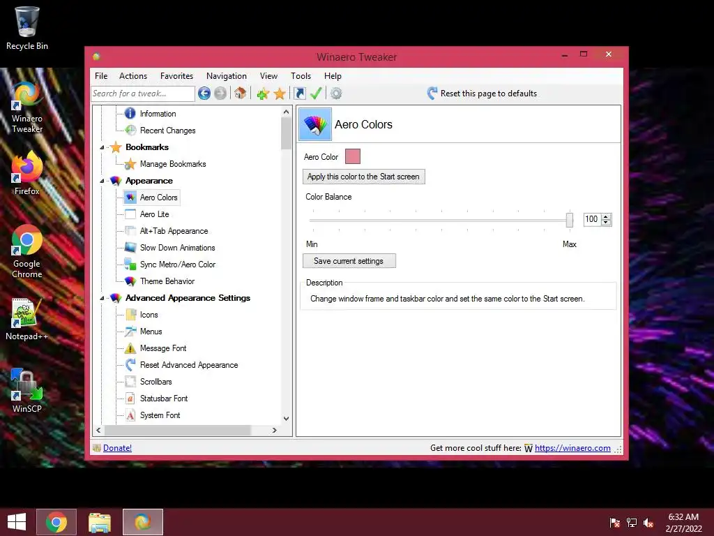Open the Favorites menu
Image resolution: width=714 pixels, height=536 pixels.
pyautogui.click(x=176, y=76)
